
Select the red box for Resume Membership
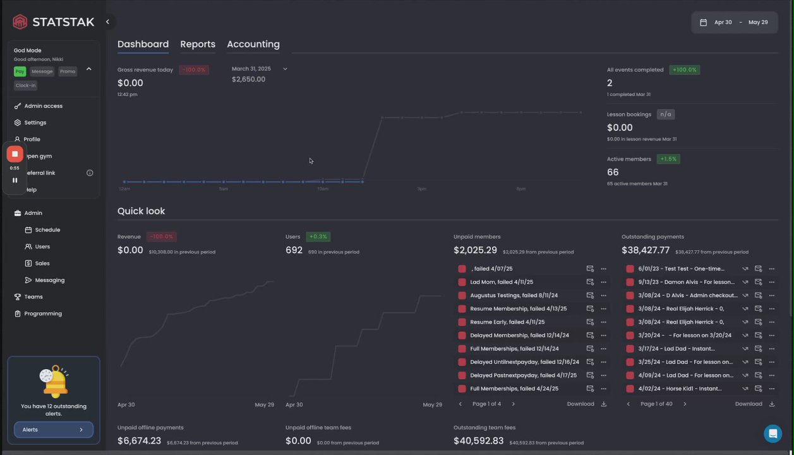pyautogui.click(x=462, y=309)
